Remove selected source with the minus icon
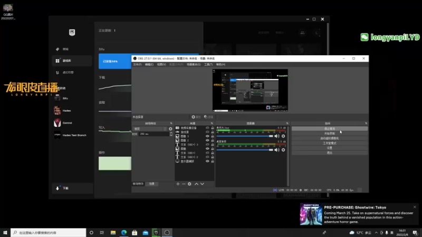This screenshot has height=237, width=422. point(184,184)
